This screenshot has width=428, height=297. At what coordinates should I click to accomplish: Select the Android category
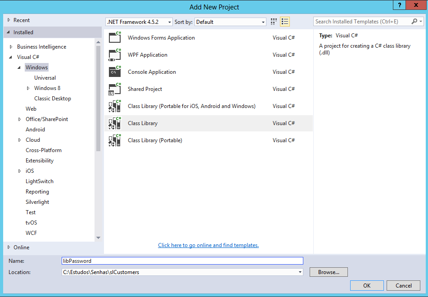click(x=35, y=130)
